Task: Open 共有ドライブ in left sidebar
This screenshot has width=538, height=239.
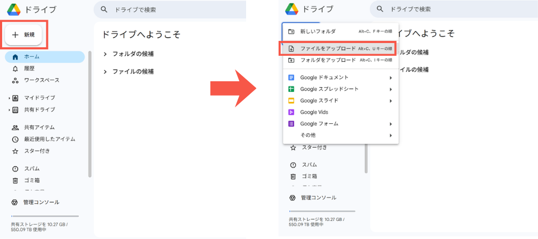Action: [x=39, y=110]
